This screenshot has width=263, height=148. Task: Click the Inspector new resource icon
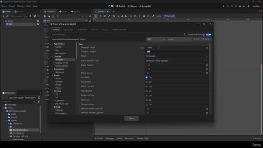tap(45, 16)
